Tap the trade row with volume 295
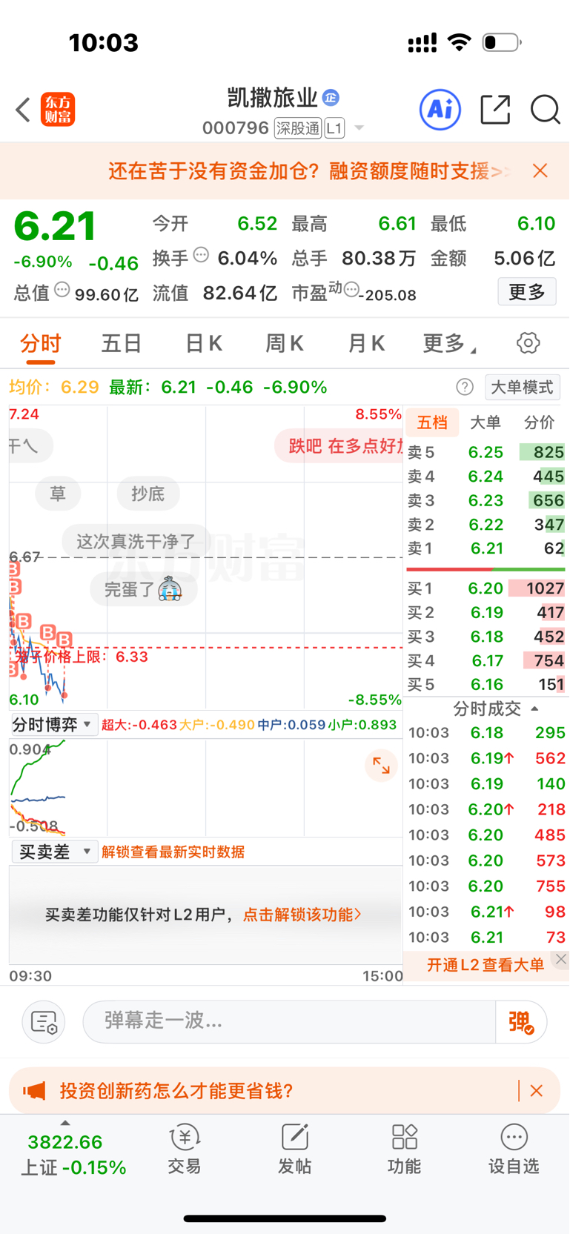Viewport: 570px width, 1234px height. pyautogui.click(x=486, y=733)
